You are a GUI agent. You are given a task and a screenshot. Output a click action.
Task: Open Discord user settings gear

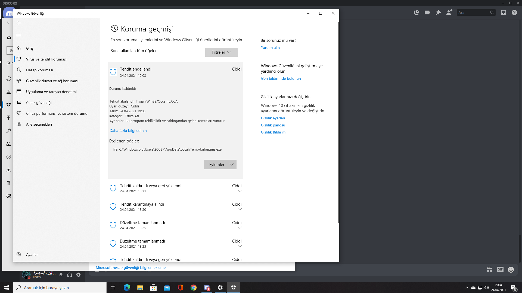tap(78, 275)
